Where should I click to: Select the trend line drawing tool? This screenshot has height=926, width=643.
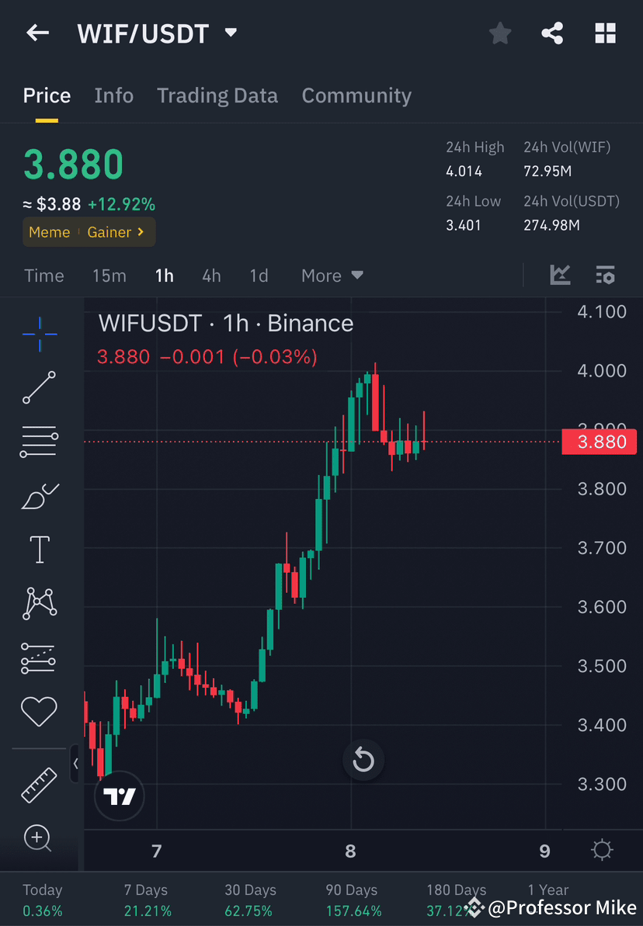(38, 387)
